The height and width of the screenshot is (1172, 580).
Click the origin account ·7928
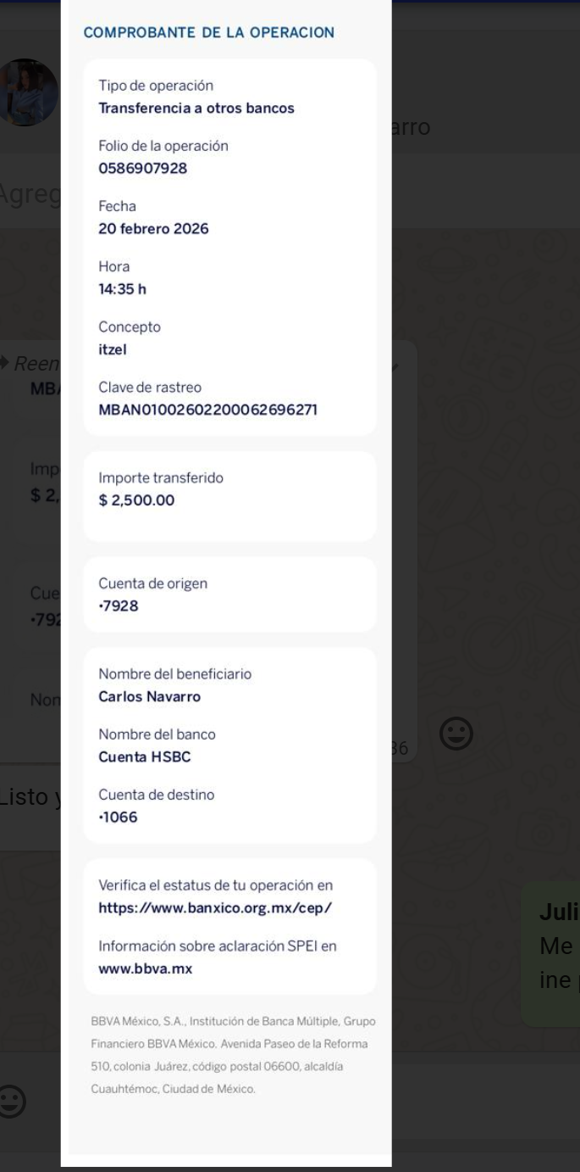pos(119,606)
